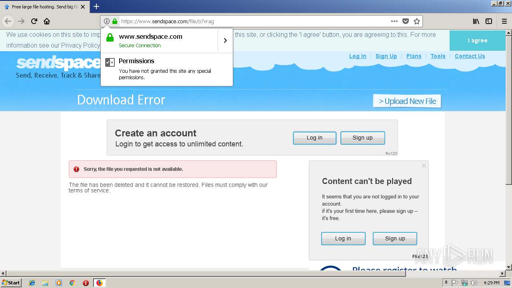512x288 pixels.
Task: Click the vertical scrollbar down arrow
Action: point(508,267)
